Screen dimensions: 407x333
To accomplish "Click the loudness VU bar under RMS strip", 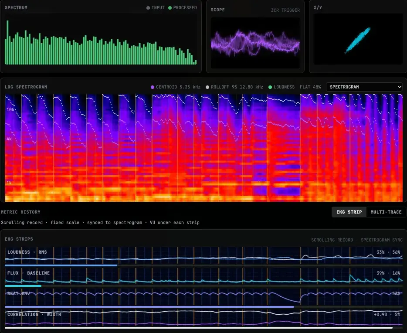I will (x=204, y=265).
